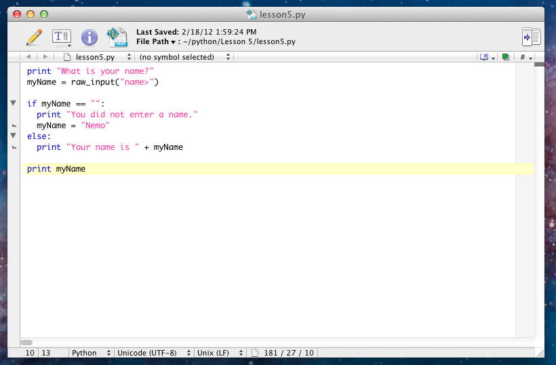The image size is (556, 365).
Task: Click the split bar at top of scrollbar
Action: pyautogui.click(x=539, y=64)
